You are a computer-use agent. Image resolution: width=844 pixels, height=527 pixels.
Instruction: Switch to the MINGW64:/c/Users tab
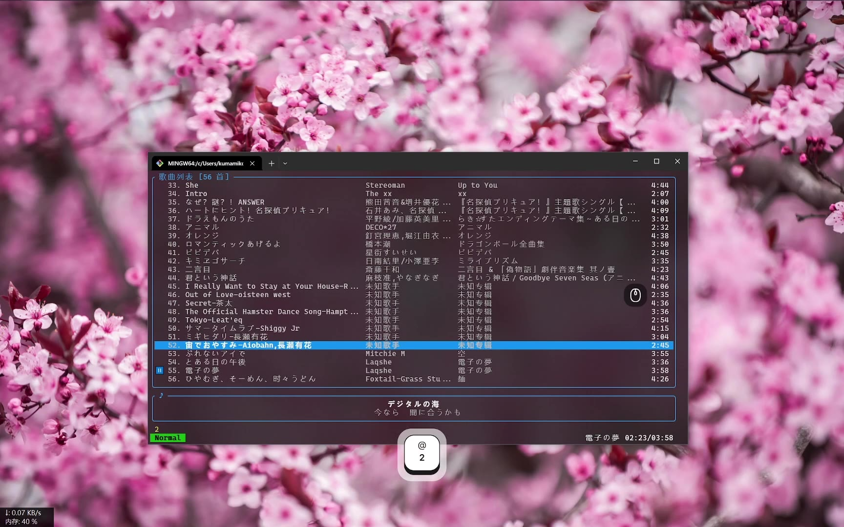pos(205,163)
